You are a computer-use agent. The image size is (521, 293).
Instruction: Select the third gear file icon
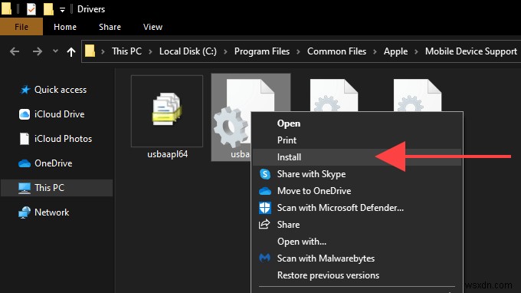[x=333, y=95]
